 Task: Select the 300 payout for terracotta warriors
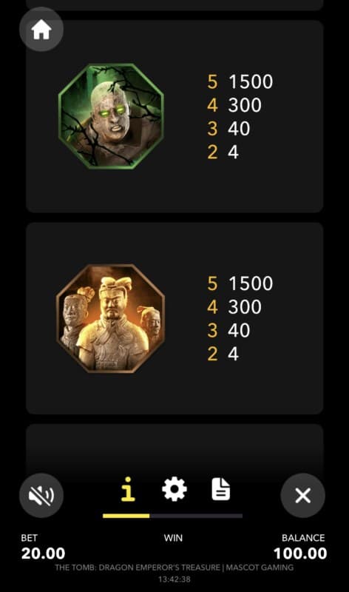[245, 307]
